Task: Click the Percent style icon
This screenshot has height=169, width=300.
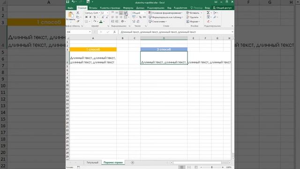Action: point(140,17)
